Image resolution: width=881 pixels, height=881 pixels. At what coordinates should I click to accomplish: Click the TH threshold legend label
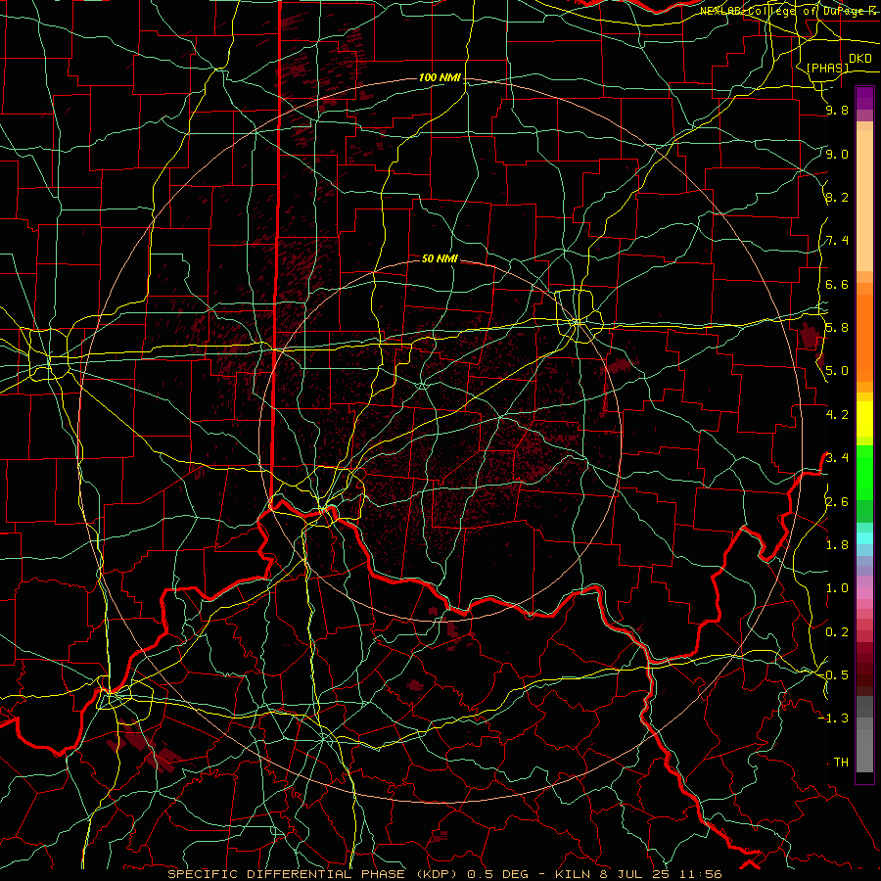(x=841, y=763)
